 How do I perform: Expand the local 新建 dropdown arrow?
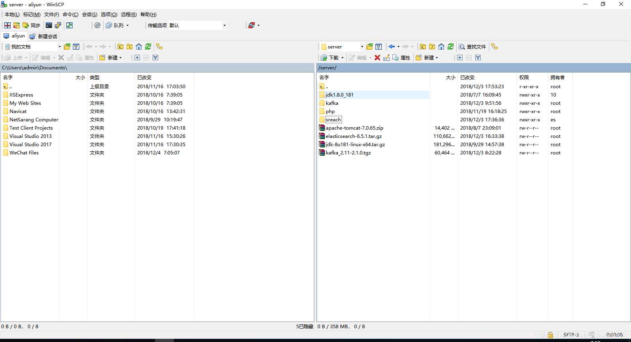pos(121,58)
